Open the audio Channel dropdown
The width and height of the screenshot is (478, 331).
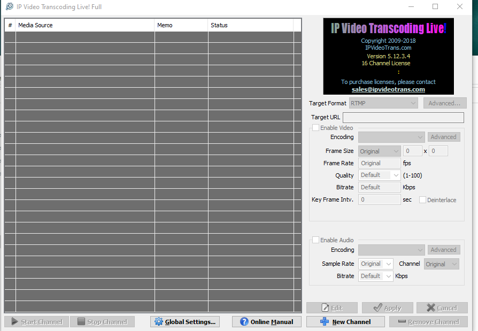441,264
